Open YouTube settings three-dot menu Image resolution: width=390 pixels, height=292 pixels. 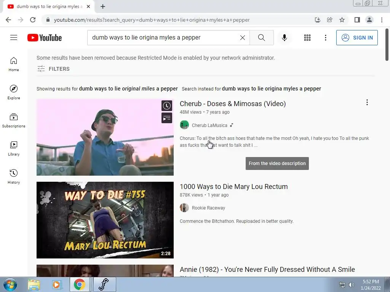(325, 38)
